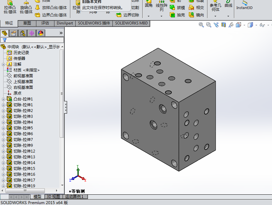The height and width of the screenshot is (205, 272).
Task: Expand the 切除-拉伸5 feature node
Action: pos(4,128)
